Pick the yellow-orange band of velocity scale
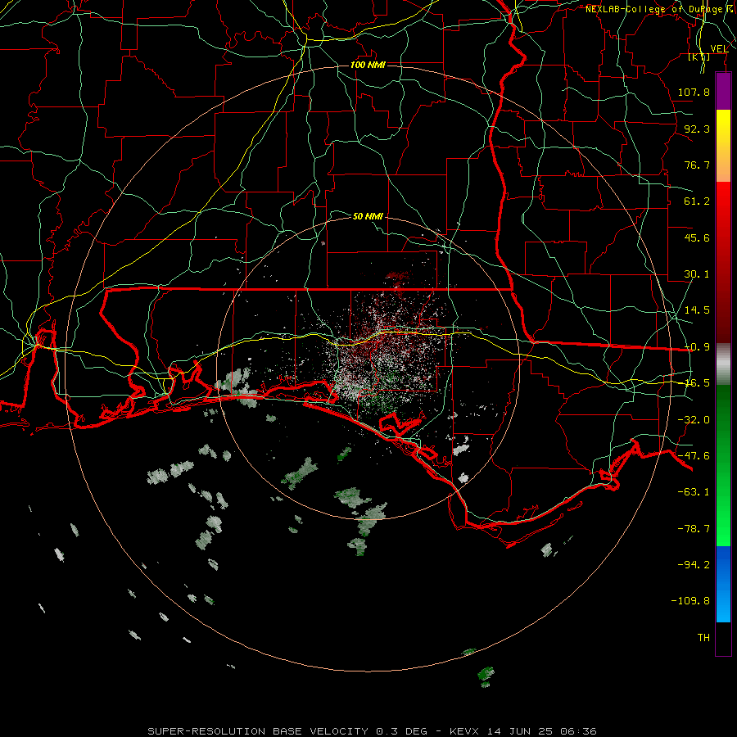Image resolution: width=737 pixels, height=737 pixels. [723, 146]
